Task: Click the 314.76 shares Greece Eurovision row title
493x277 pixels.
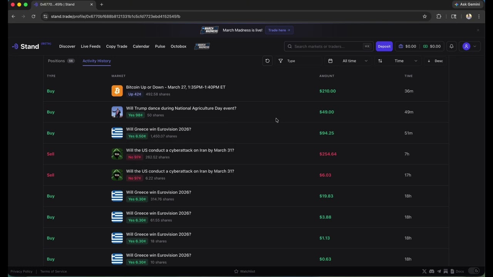Action: [x=158, y=192]
